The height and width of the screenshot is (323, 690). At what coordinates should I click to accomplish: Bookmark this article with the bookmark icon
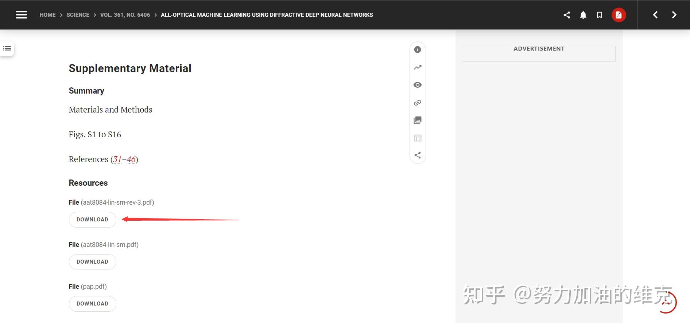(599, 15)
